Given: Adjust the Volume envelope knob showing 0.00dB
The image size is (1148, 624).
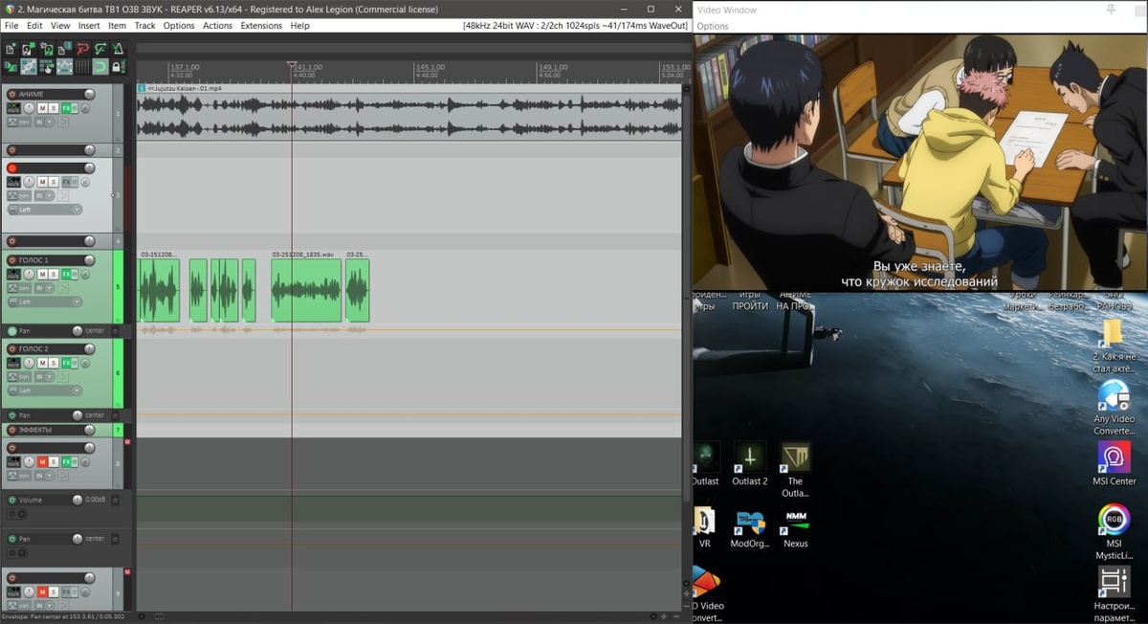Looking at the screenshot, I should 77,500.
